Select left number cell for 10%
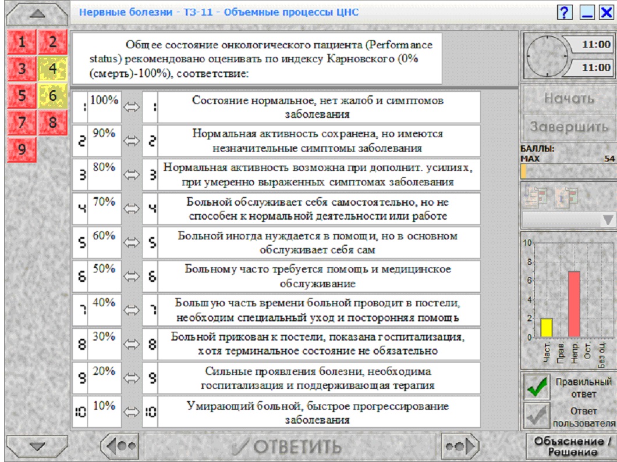The image size is (617, 462). pyautogui.click(x=80, y=411)
